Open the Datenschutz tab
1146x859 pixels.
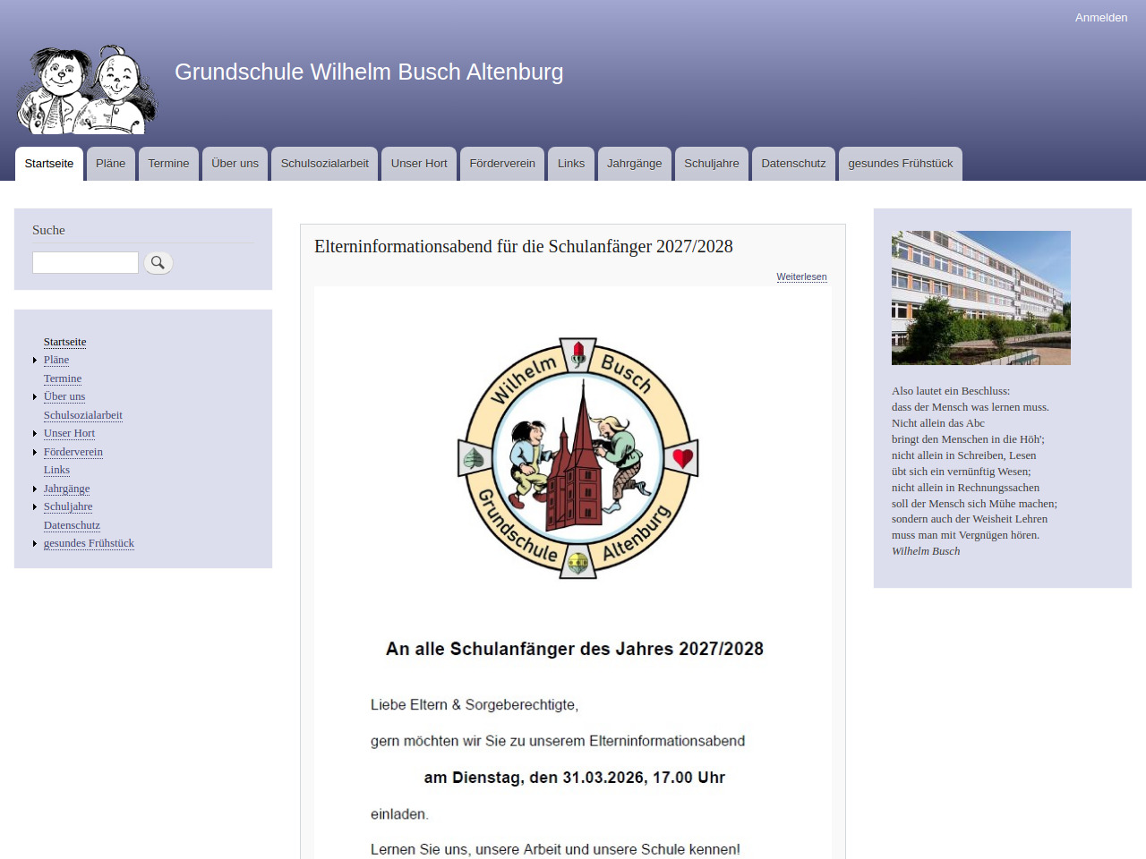pos(793,164)
